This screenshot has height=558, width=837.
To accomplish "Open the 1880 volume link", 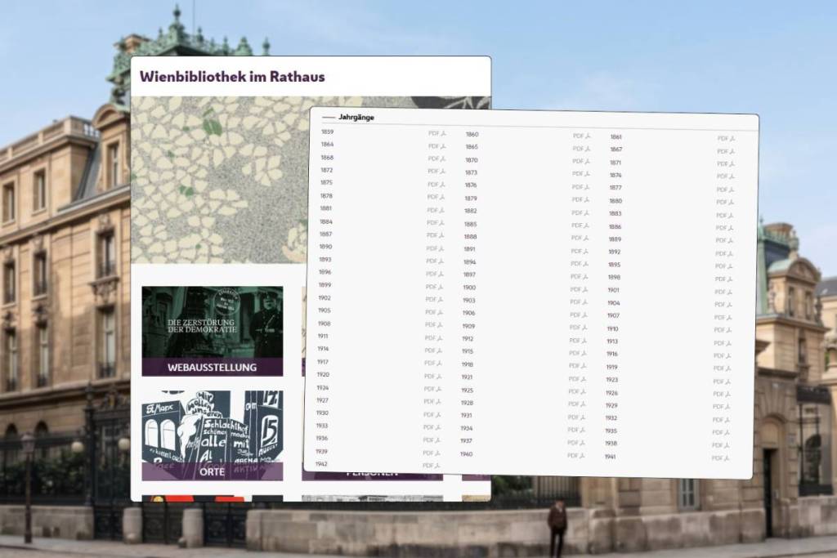I will (x=615, y=201).
